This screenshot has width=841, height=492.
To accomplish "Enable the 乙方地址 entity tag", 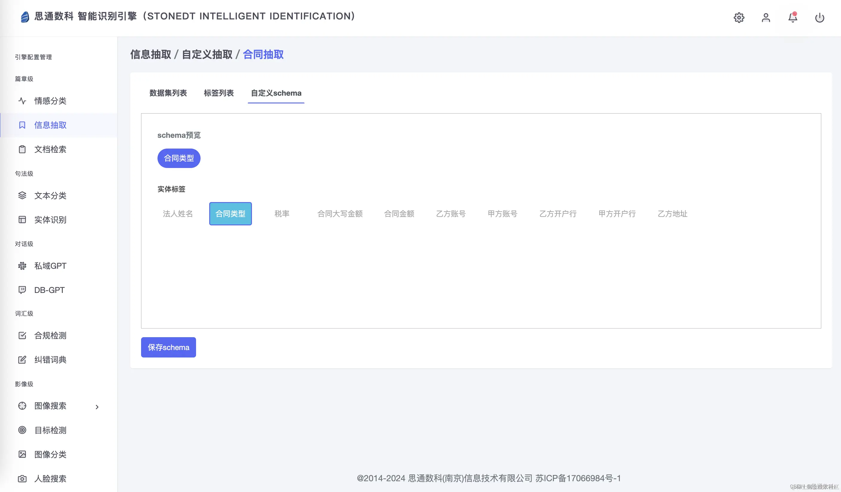I will [x=672, y=214].
